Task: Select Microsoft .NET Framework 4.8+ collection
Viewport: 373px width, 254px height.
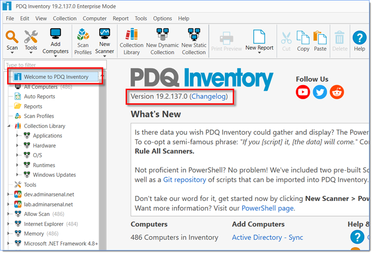Action: 56,244
